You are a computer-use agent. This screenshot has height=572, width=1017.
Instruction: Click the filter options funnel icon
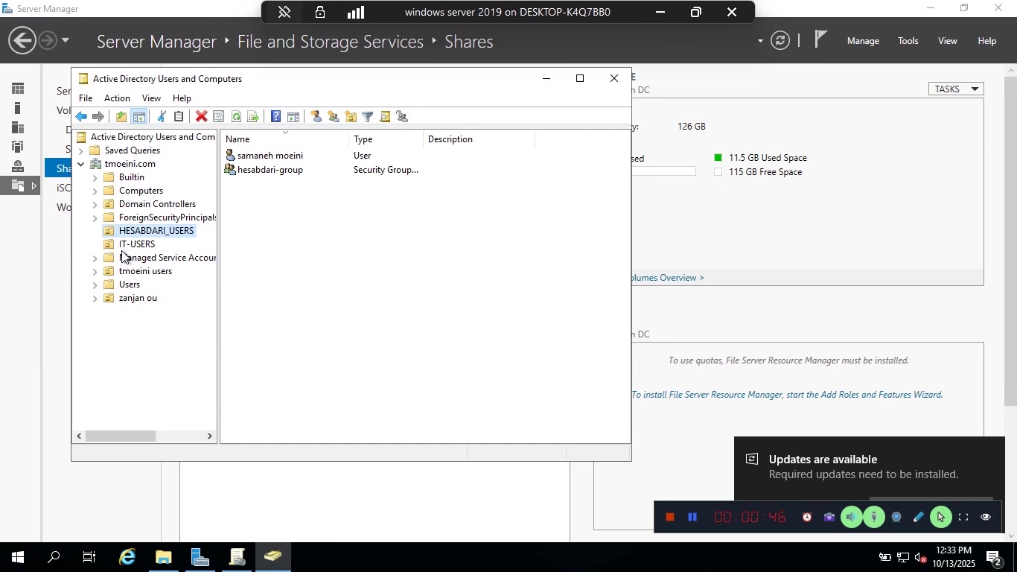click(x=368, y=117)
